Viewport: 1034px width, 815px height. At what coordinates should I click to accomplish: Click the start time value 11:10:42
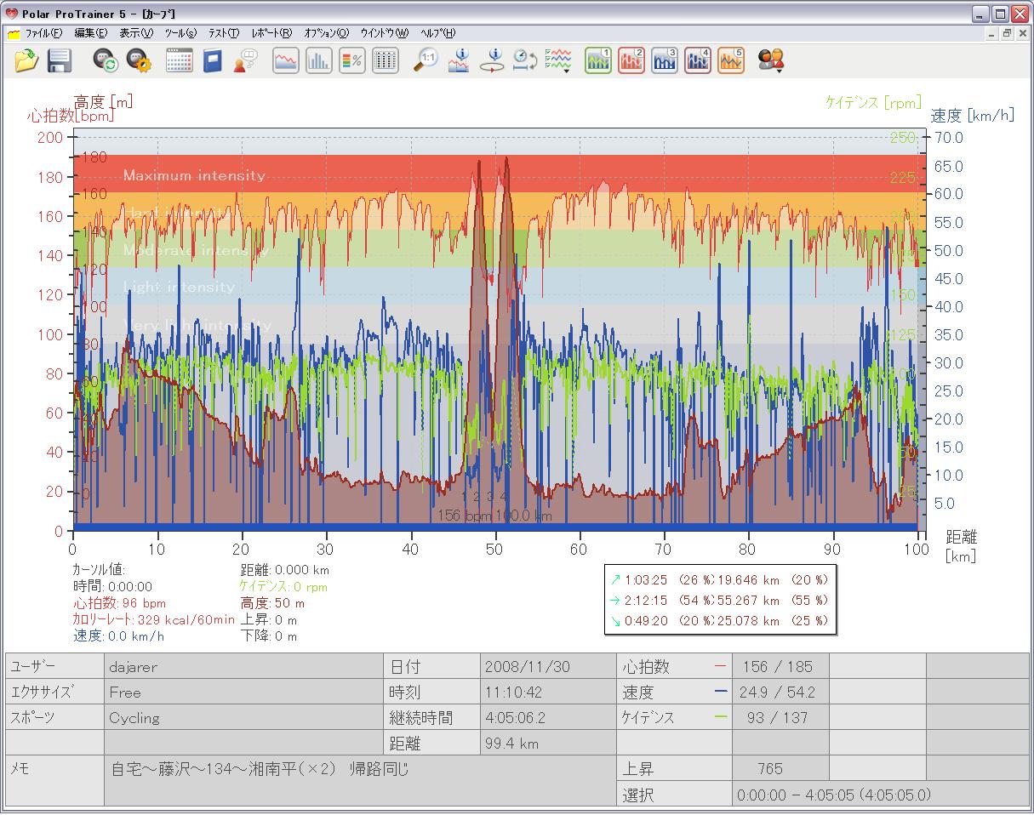pyautogui.click(x=548, y=692)
